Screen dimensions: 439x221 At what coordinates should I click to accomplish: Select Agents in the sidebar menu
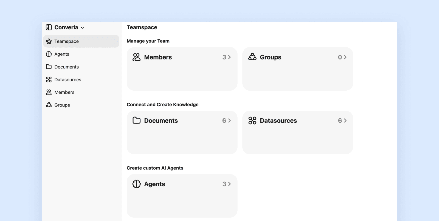[x=62, y=54]
